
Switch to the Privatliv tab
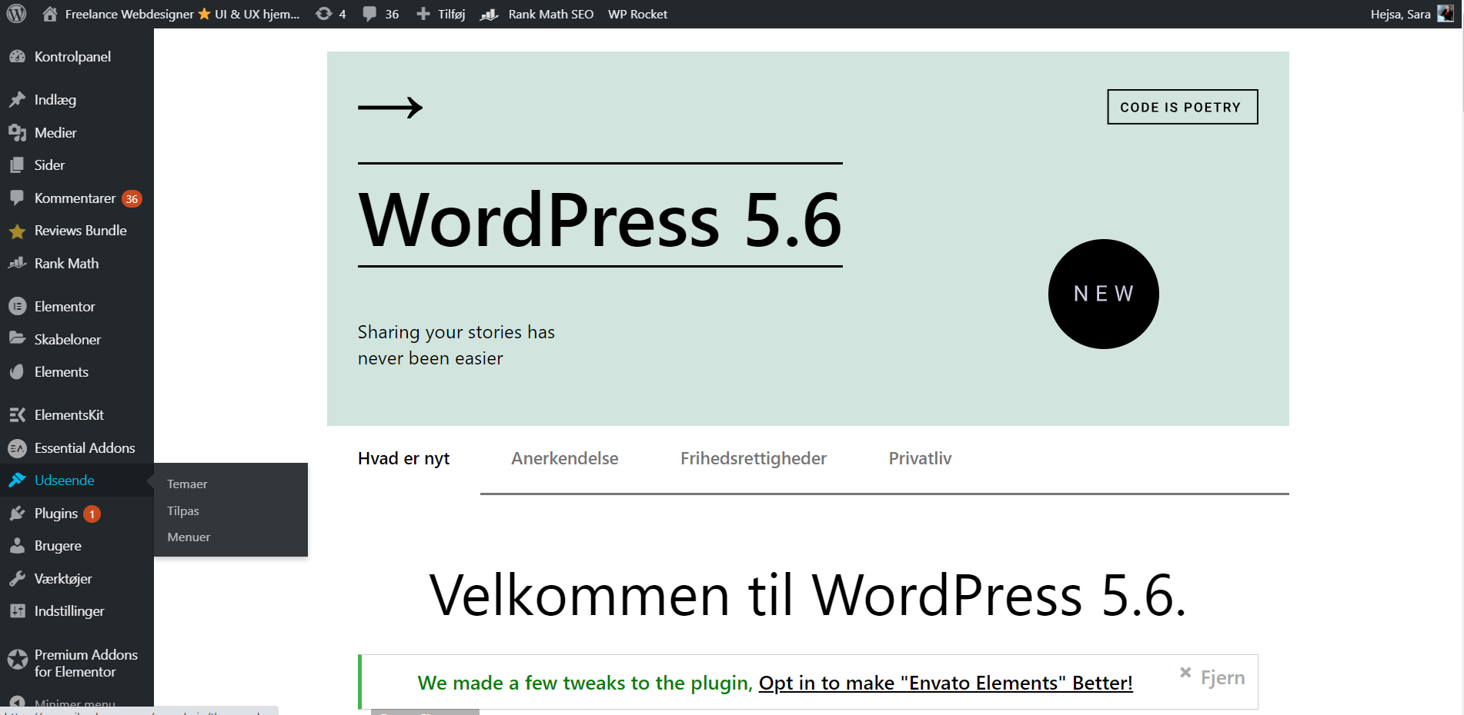920,459
